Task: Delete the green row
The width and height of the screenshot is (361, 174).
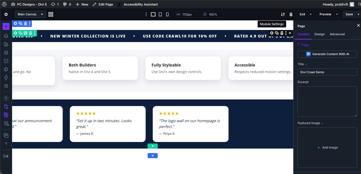Action: [x=31, y=33]
